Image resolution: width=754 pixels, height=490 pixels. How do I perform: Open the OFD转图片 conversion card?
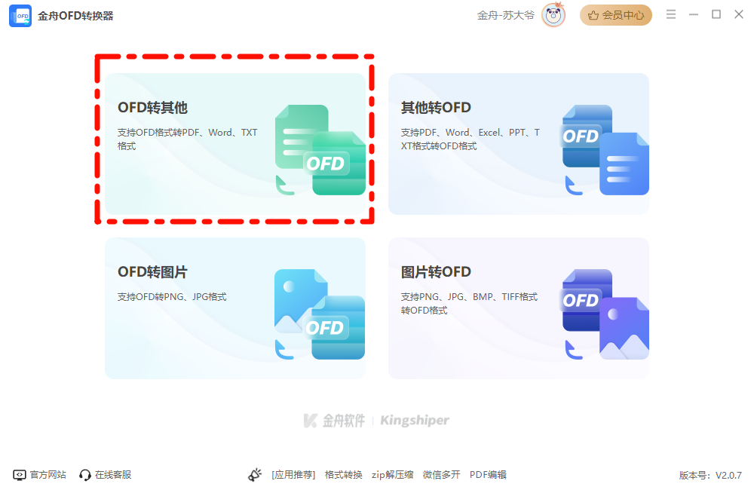(x=235, y=308)
